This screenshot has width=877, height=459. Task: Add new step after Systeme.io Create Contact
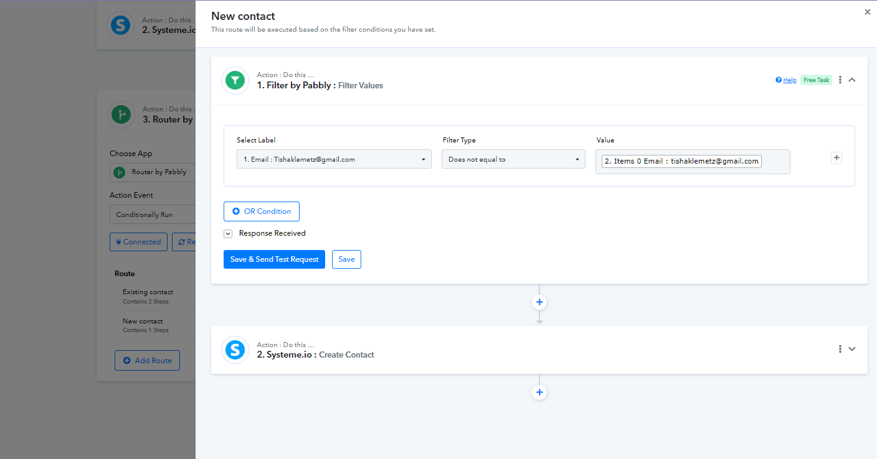coord(539,392)
